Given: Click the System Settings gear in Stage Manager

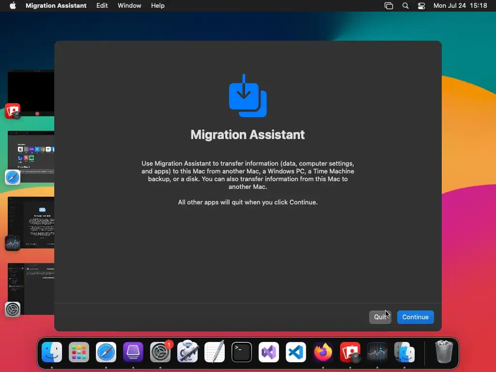Looking at the screenshot, I should pyautogui.click(x=13, y=309).
